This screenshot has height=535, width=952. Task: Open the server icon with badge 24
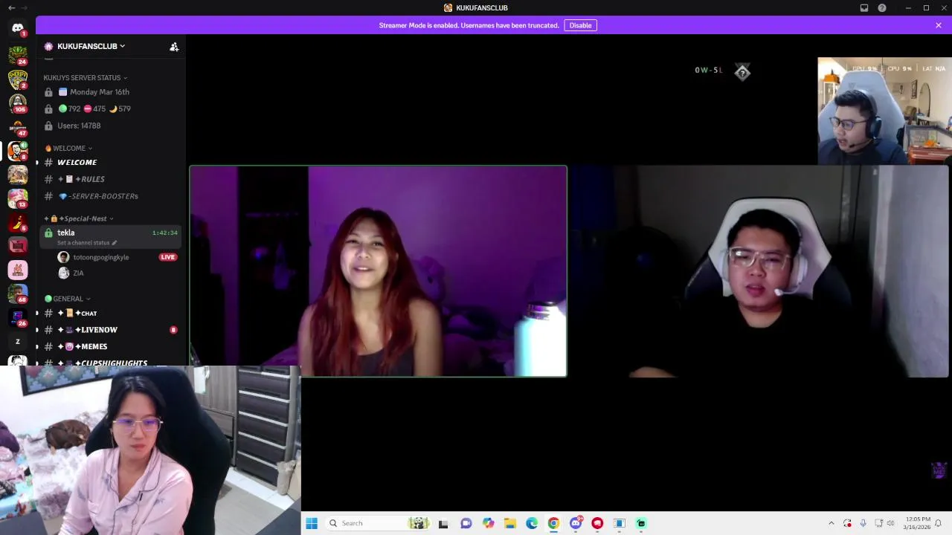click(x=18, y=55)
